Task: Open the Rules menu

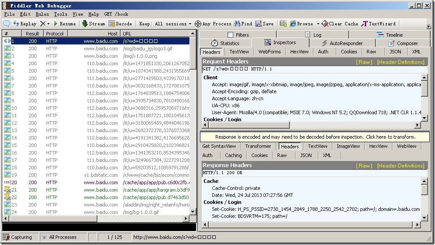Action: pyautogui.click(x=42, y=14)
